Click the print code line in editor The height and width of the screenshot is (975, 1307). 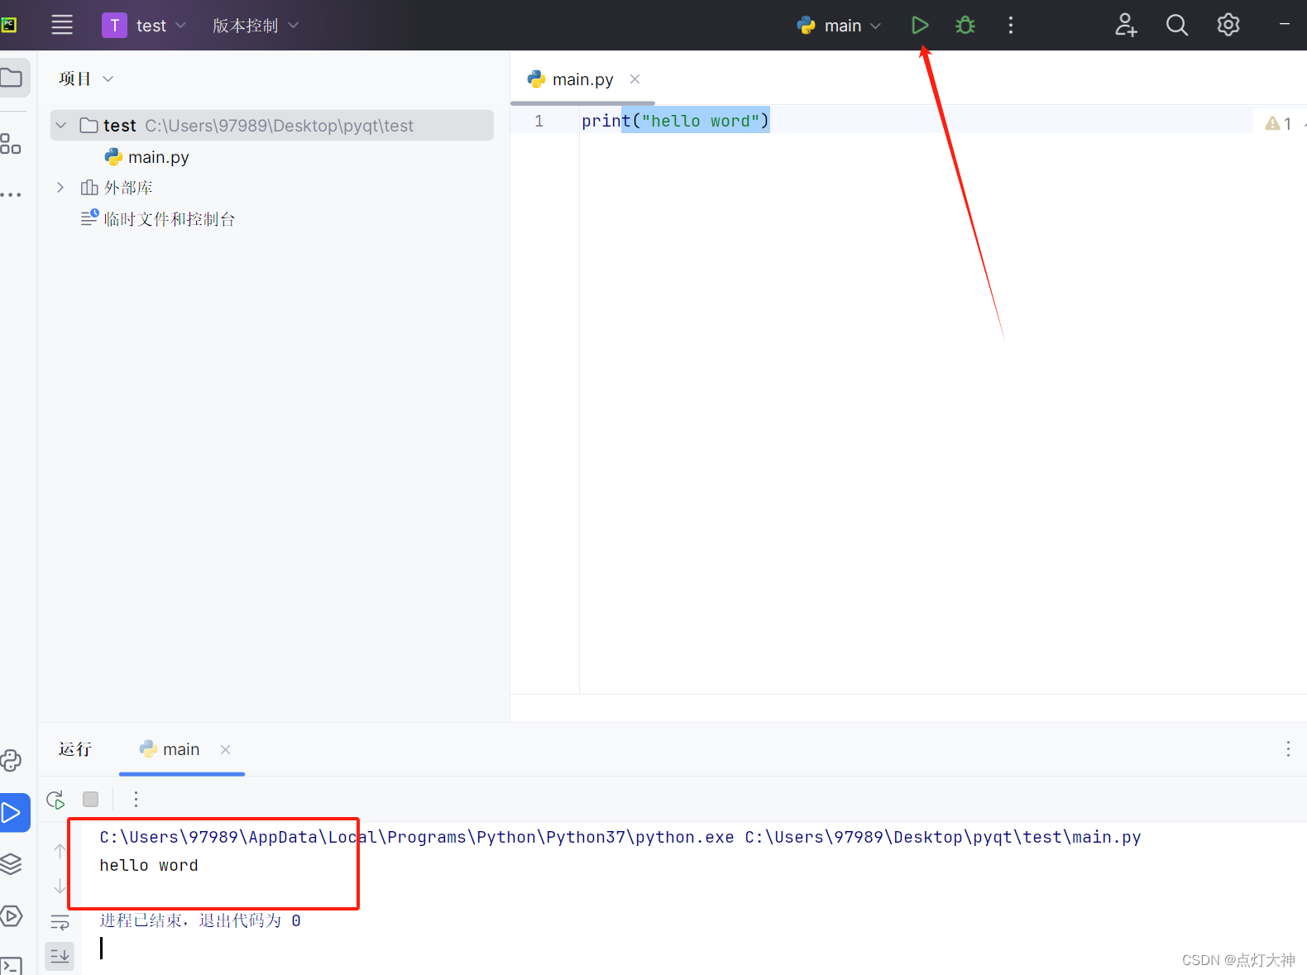[x=675, y=121]
